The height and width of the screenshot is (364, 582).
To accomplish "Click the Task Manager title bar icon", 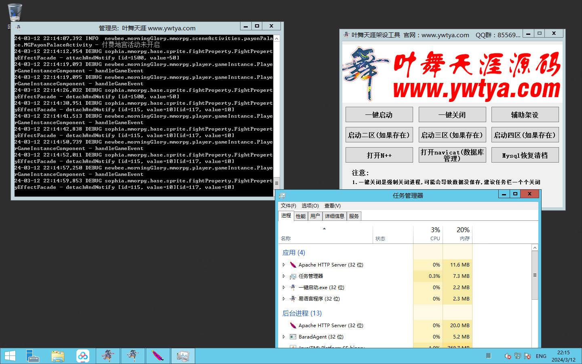I will tap(282, 195).
